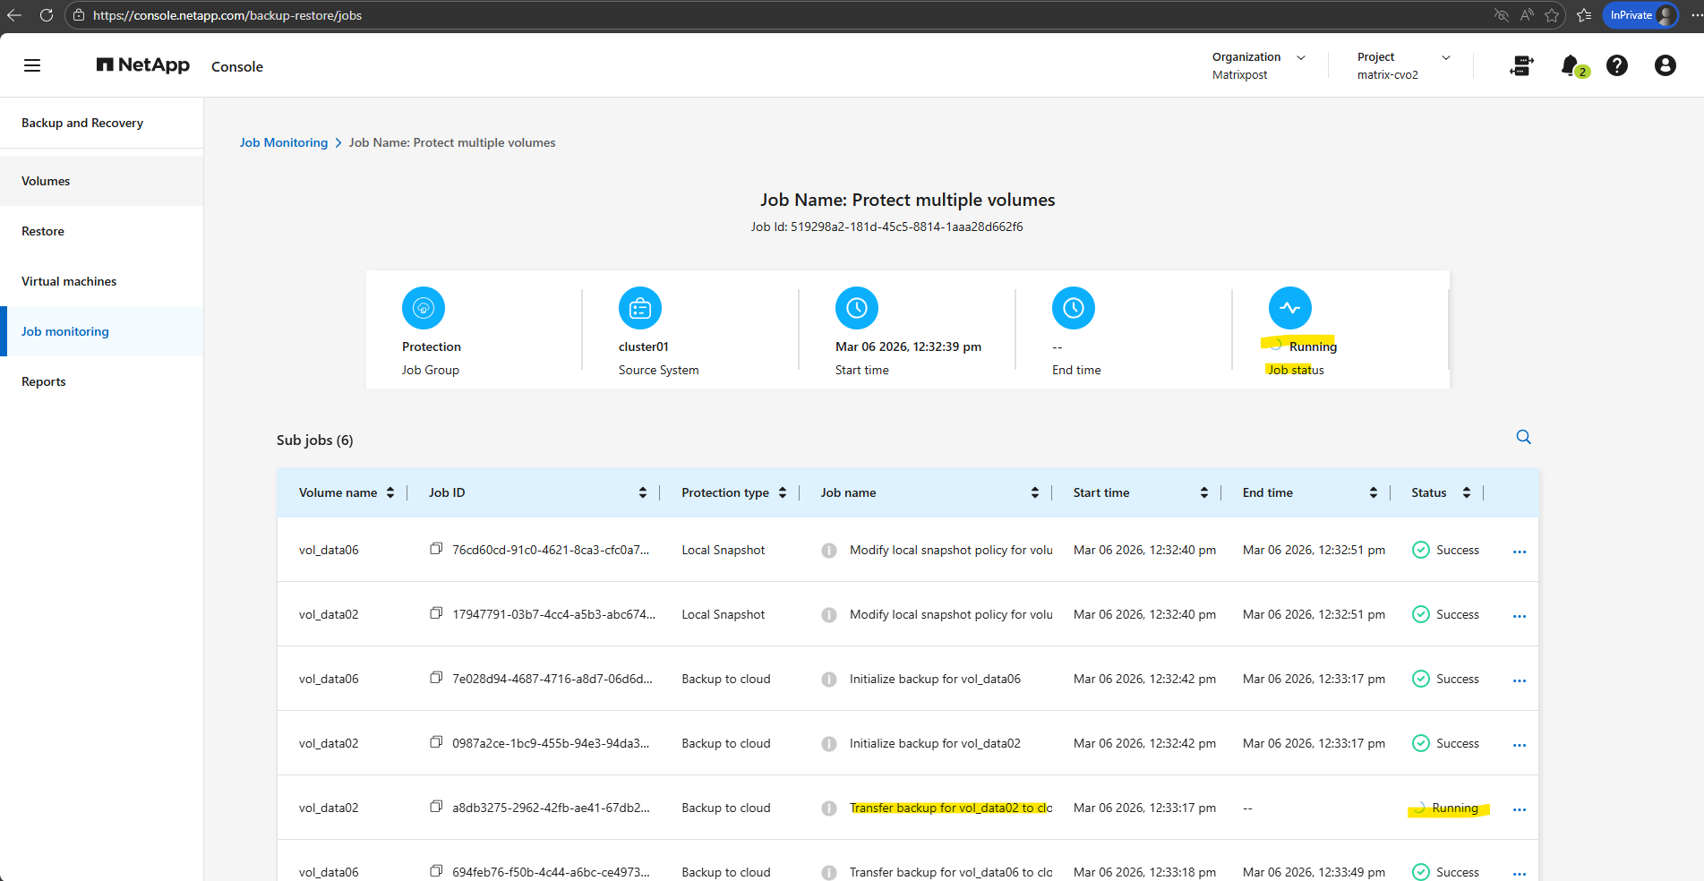Click the browser address bar URL
Viewport: 1704px width, 881px height.
tap(227, 15)
